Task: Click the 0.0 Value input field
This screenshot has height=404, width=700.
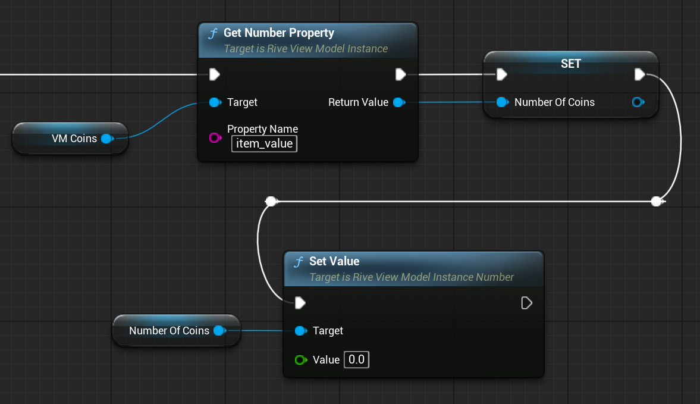Action: (356, 359)
